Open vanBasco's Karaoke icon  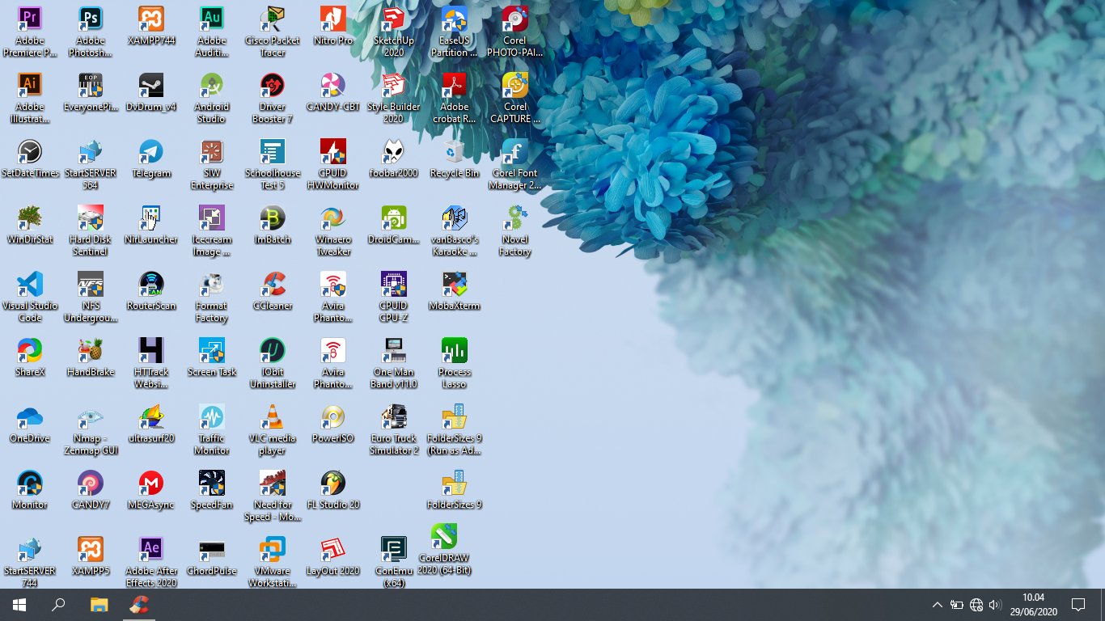[455, 230]
